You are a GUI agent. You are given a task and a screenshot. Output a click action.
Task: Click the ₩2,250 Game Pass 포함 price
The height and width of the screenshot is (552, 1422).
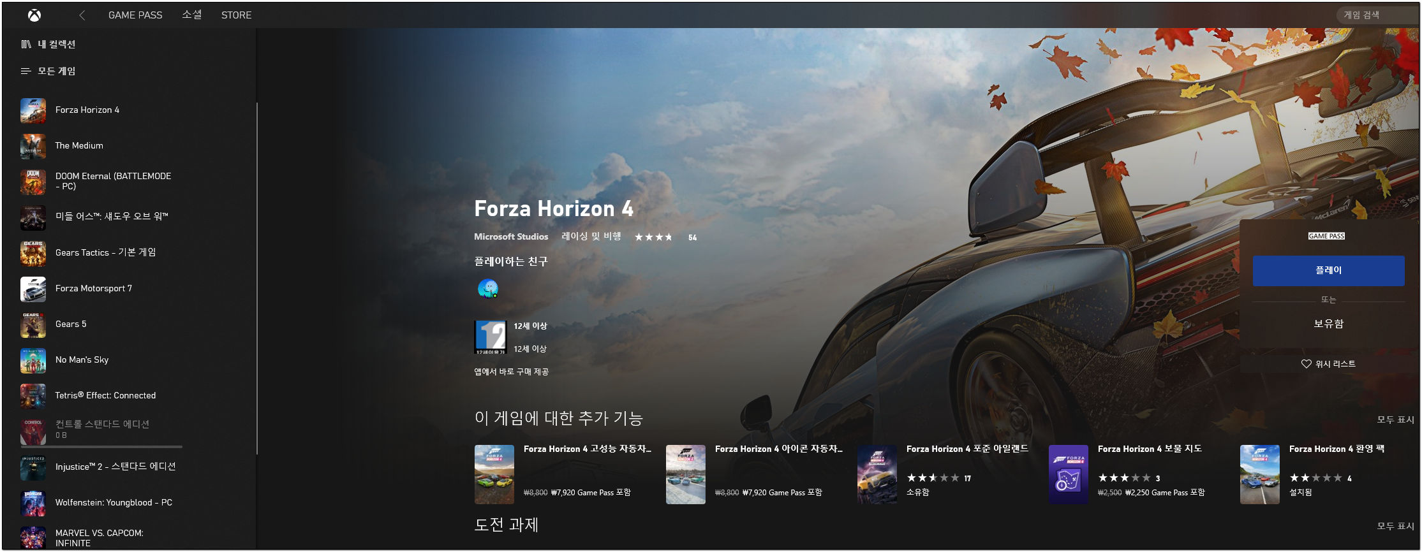tap(1165, 492)
